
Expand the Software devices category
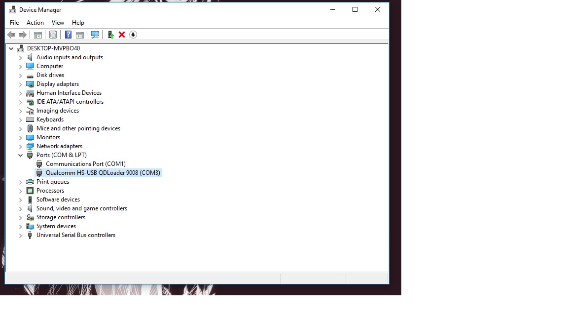click(21, 200)
